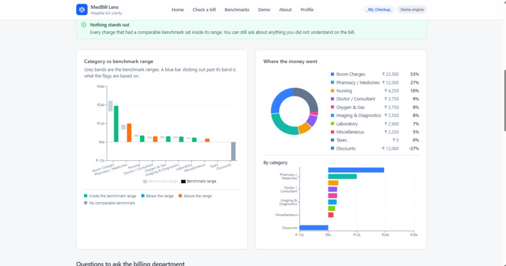Click the page vertical scrollbar thumb

[x=504, y=100]
